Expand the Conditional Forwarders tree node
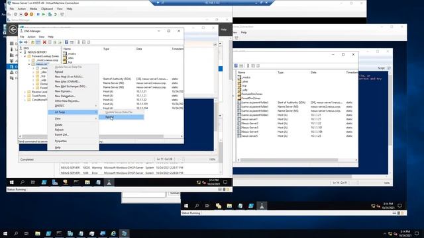 [x=25, y=100]
